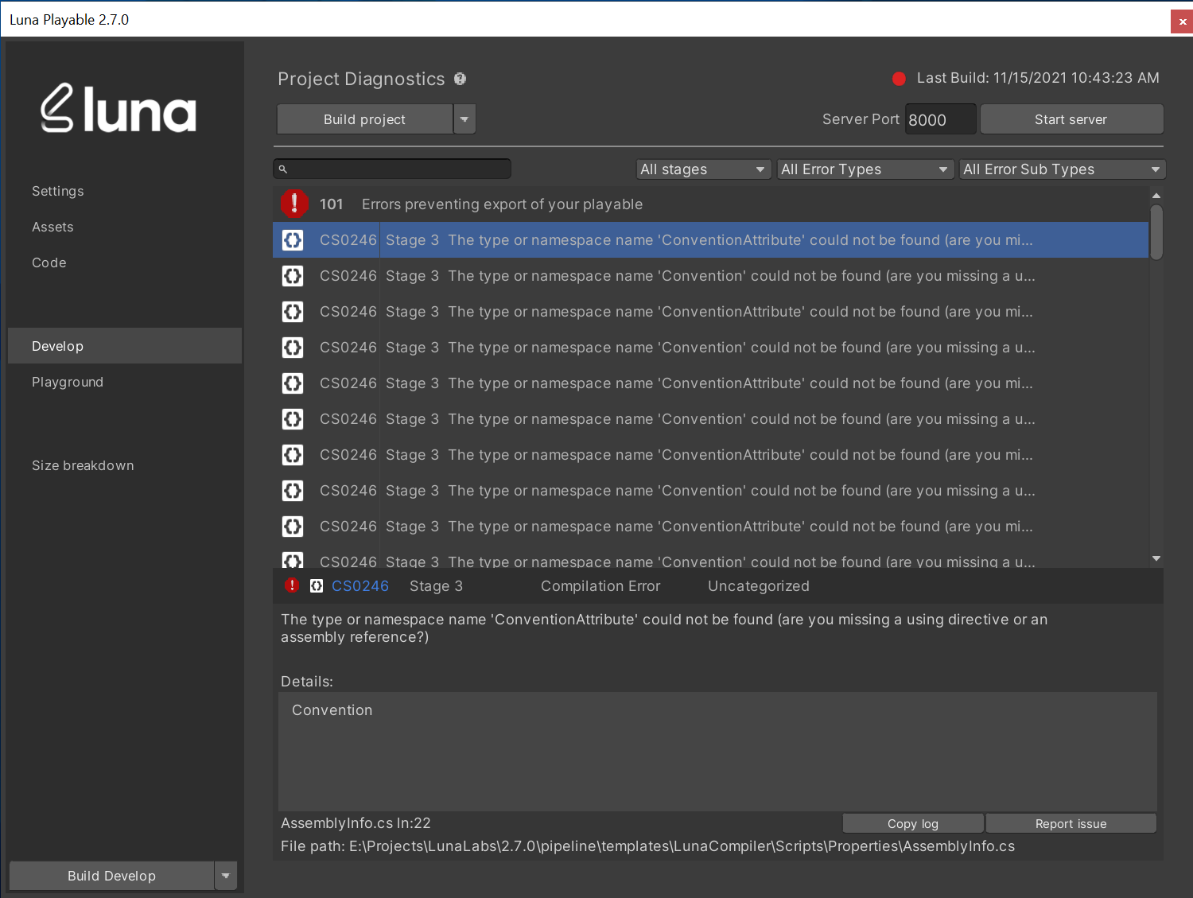The width and height of the screenshot is (1193, 898).
Task: Click the Compilation Error label
Action: click(600, 586)
